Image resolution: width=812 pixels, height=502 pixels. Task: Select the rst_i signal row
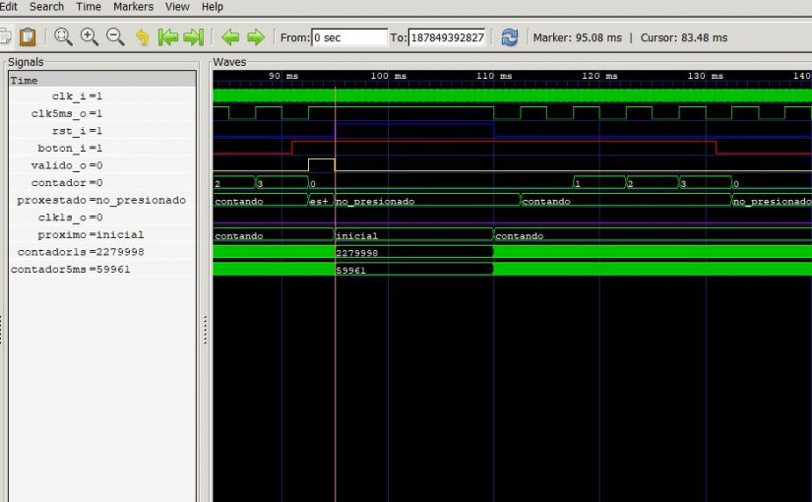[x=102, y=131]
